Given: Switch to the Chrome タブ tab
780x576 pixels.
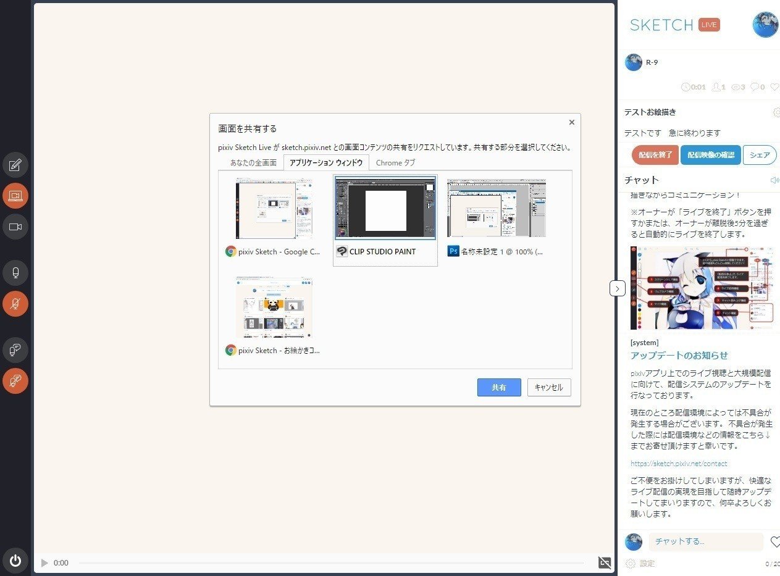Looking at the screenshot, I should pyautogui.click(x=395, y=163).
